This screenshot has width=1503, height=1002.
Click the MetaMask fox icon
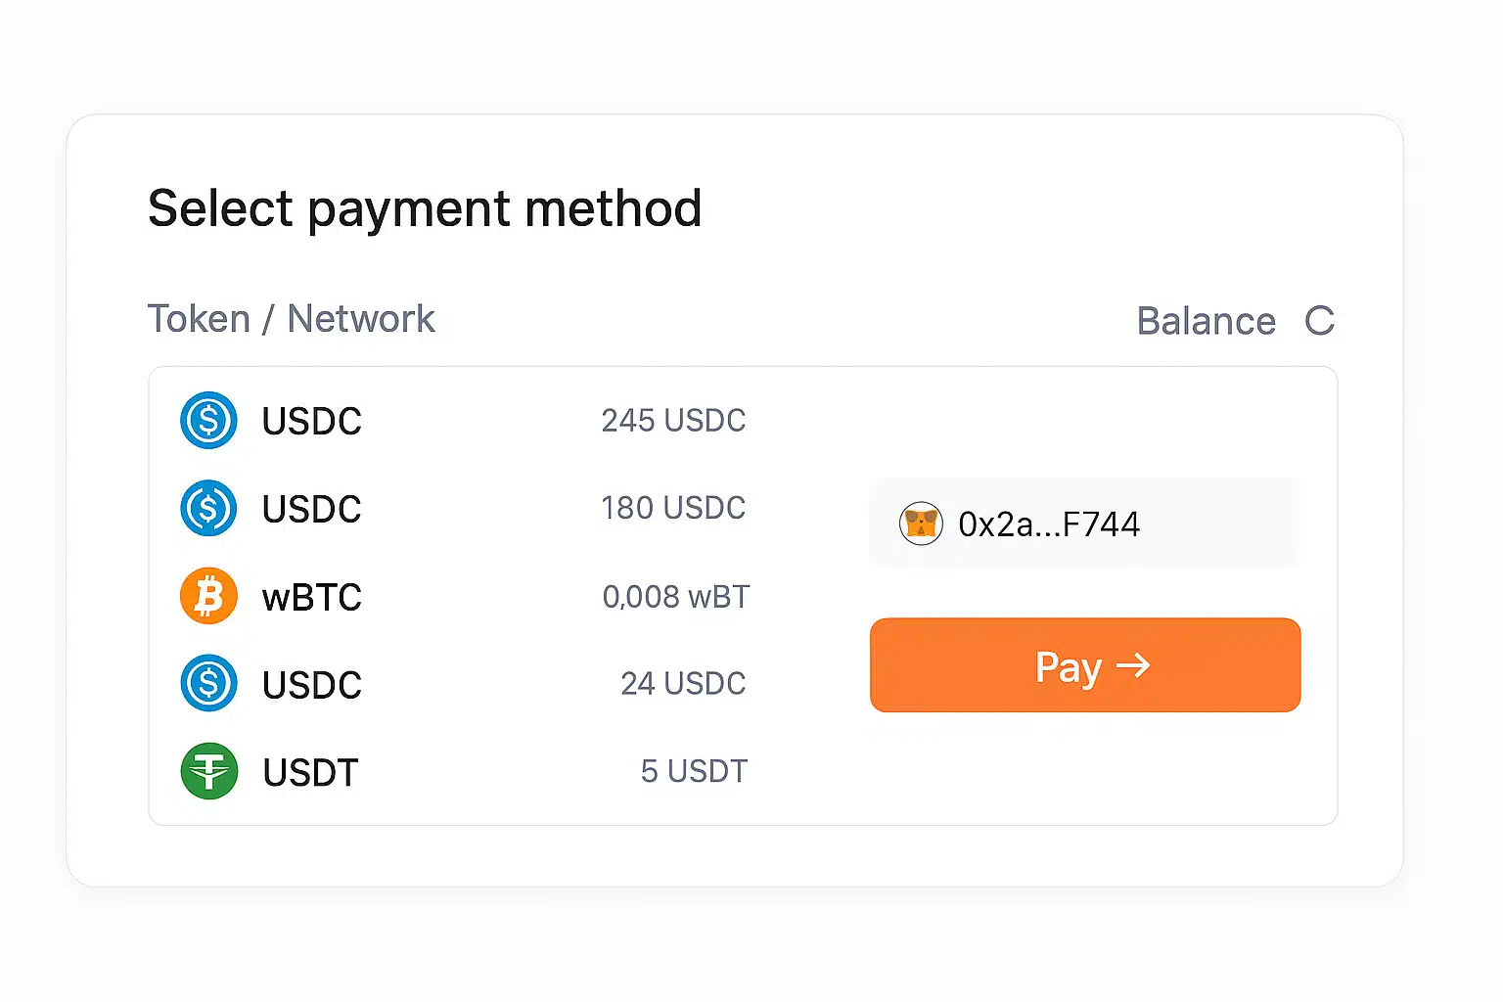pyautogui.click(x=921, y=524)
